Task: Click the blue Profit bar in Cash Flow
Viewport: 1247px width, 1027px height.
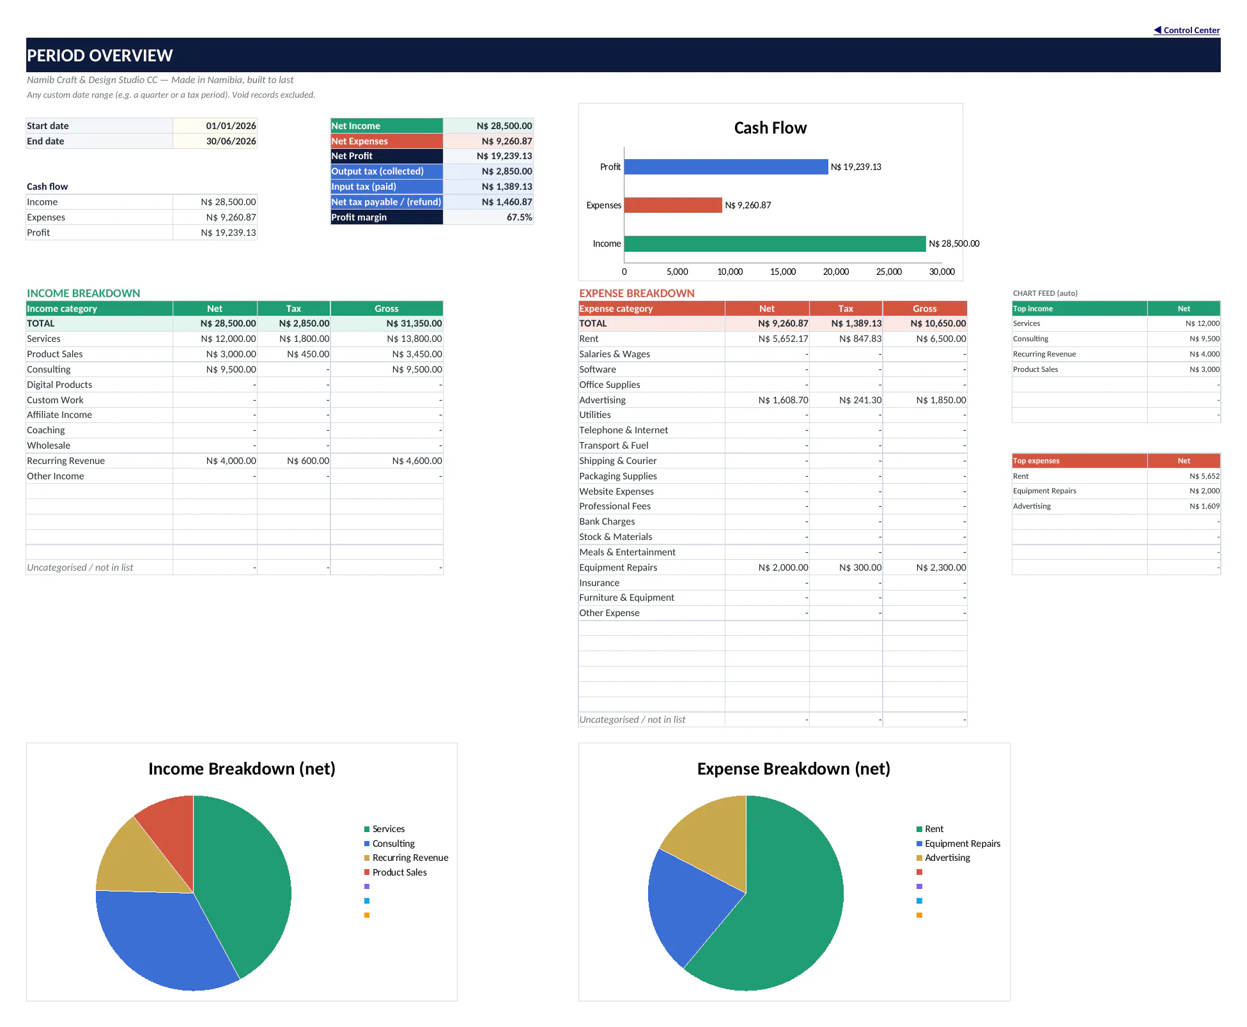Action: (726, 167)
